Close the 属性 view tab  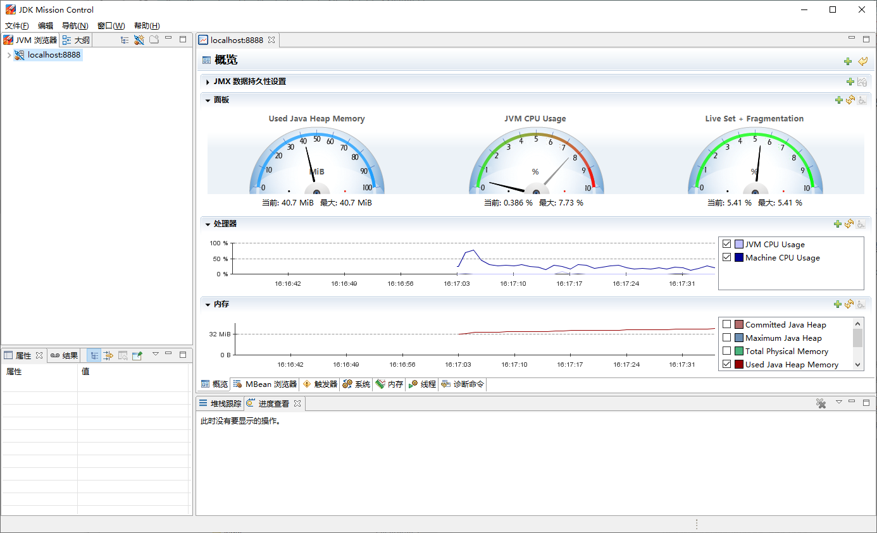(39, 355)
